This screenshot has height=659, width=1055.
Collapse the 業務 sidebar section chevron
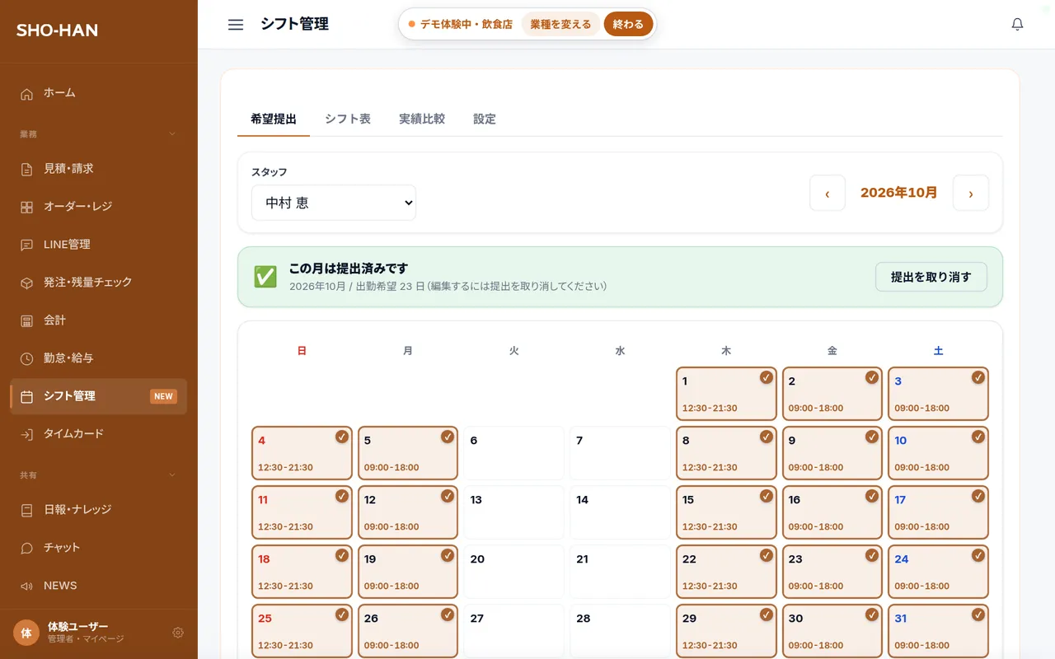click(x=172, y=133)
